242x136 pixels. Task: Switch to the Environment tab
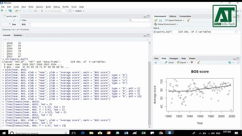coord(160,16)
